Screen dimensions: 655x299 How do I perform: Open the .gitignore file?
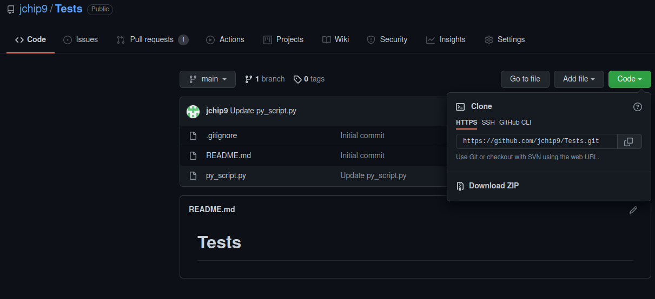[221, 135]
